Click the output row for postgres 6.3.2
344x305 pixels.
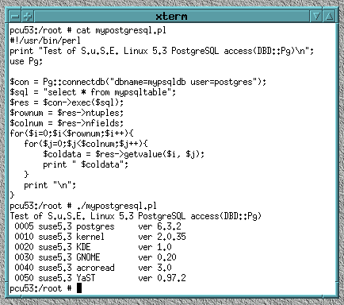[97, 226]
